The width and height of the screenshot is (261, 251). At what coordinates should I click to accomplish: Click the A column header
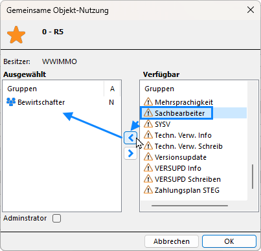(x=112, y=89)
